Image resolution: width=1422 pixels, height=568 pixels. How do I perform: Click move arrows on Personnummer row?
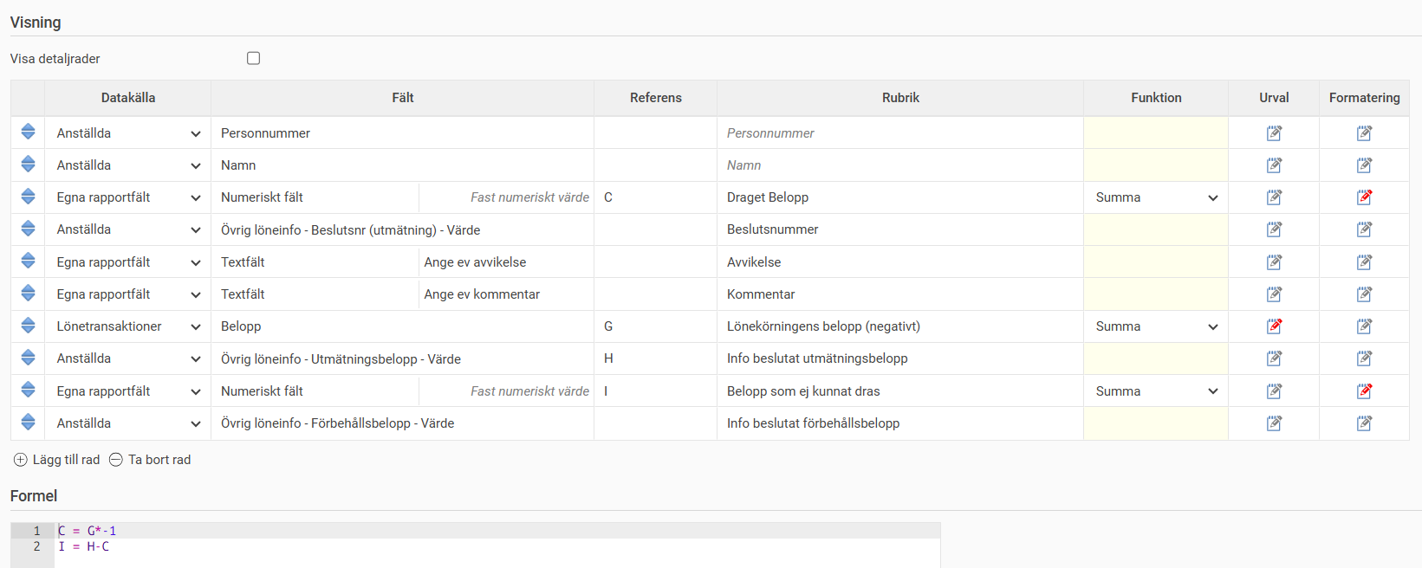pos(28,132)
